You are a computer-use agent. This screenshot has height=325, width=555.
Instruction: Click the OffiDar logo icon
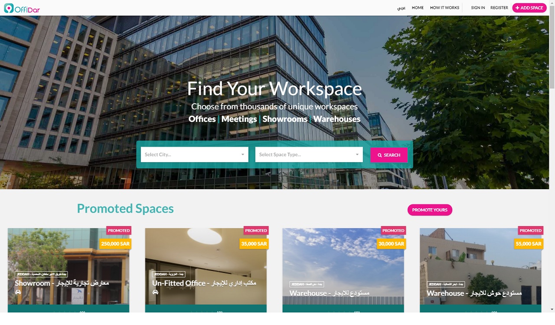[x=9, y=8]
